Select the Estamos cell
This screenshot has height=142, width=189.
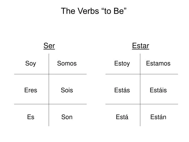pyautogui.click(x=158, y=63)
